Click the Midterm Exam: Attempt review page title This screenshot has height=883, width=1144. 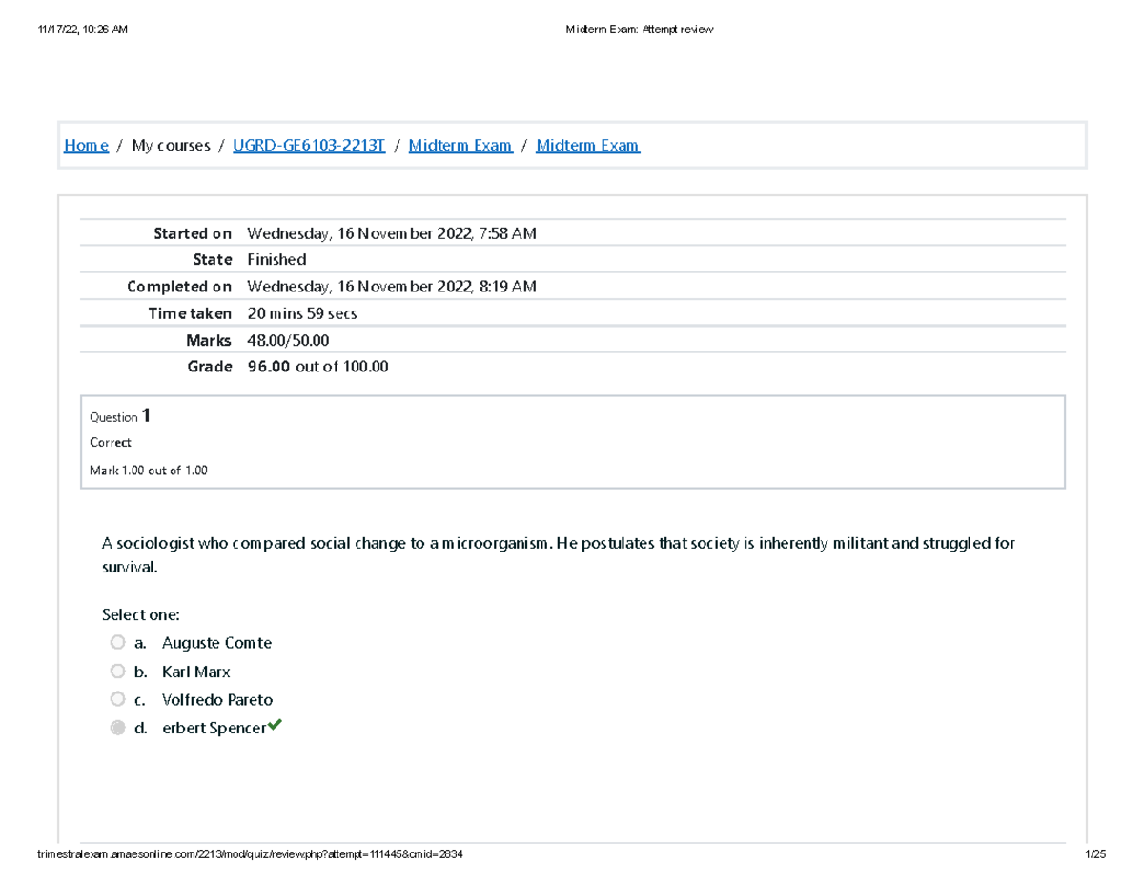point(639,30)
